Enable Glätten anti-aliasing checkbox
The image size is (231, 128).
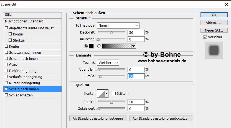click(x=114, y=94)
